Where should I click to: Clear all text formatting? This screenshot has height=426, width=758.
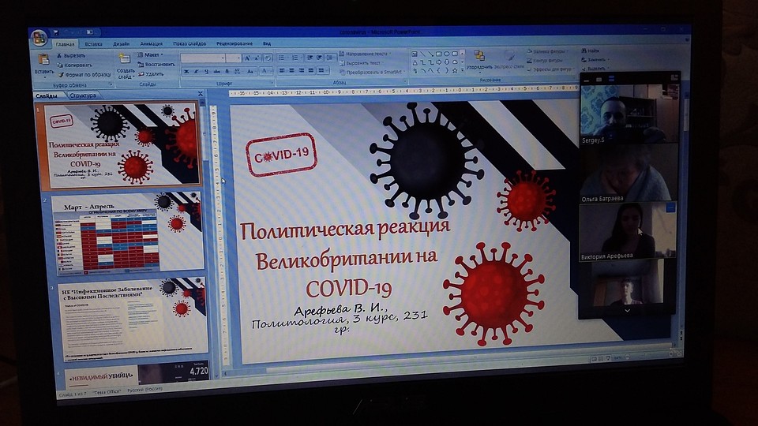[x=268, y=58]
